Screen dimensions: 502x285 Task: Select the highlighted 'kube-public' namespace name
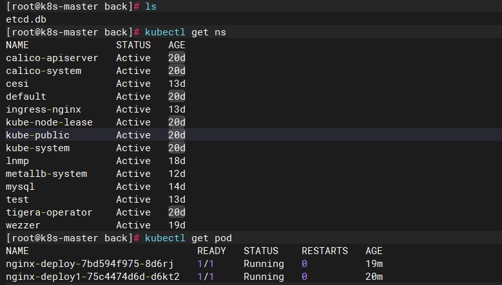[37, 135]
